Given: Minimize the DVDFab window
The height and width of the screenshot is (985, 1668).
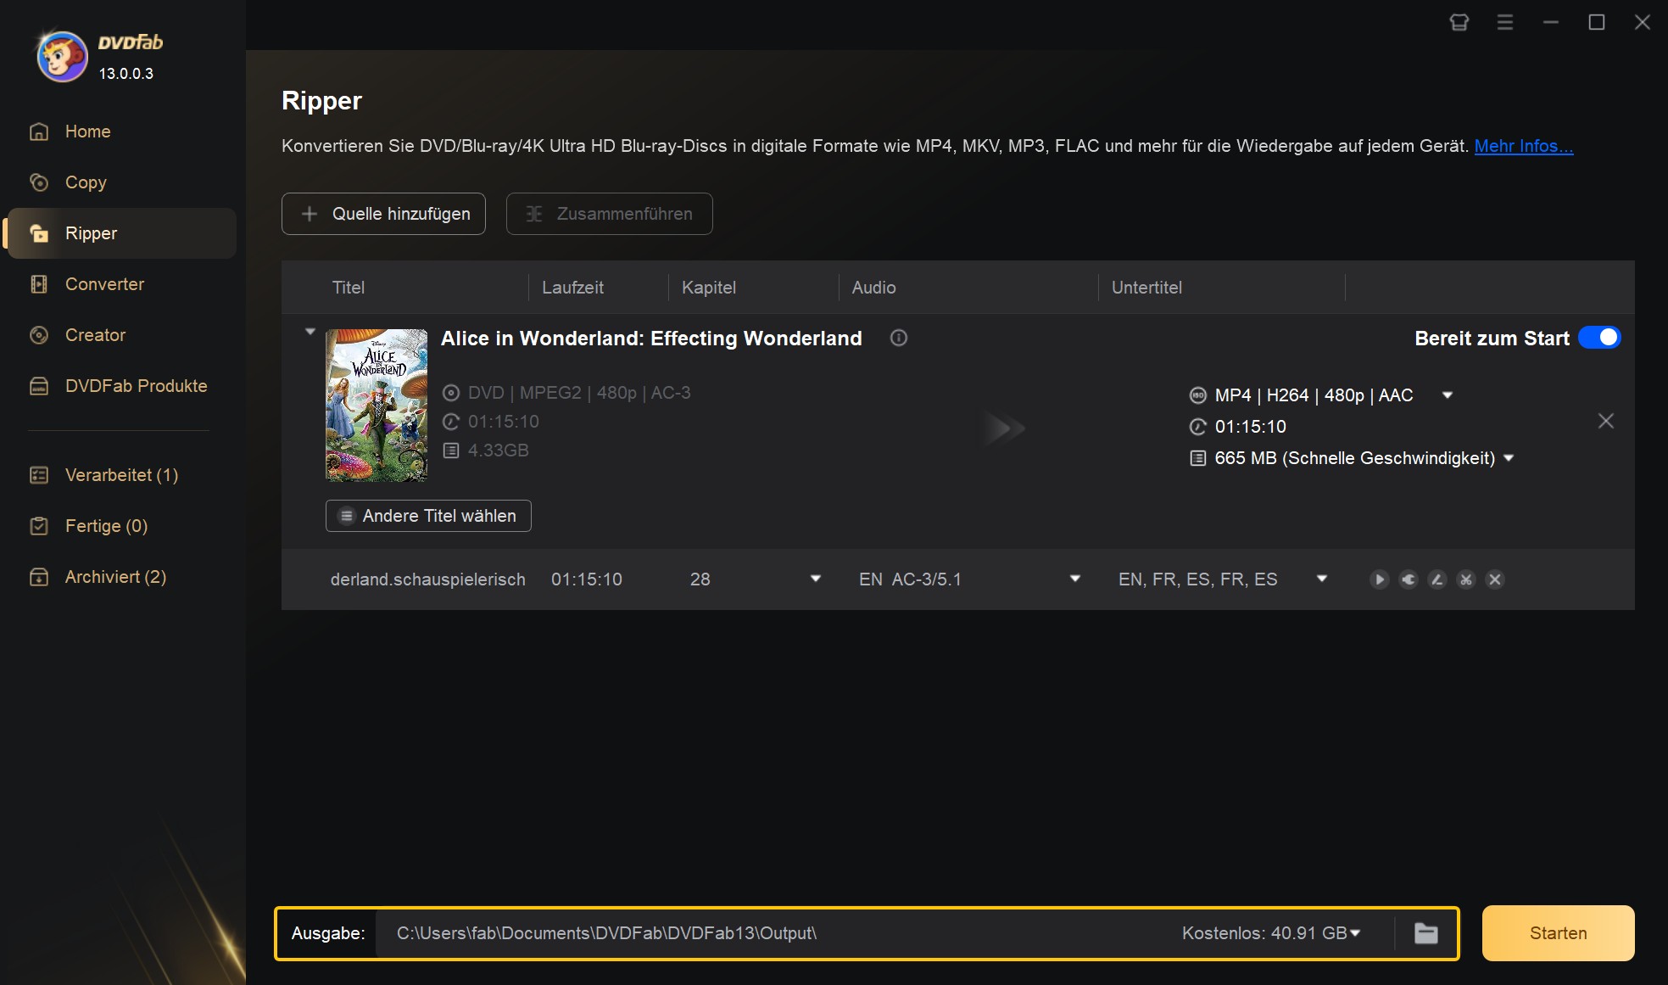Looking at the screenshot, I should click(x=1551, y=23).
